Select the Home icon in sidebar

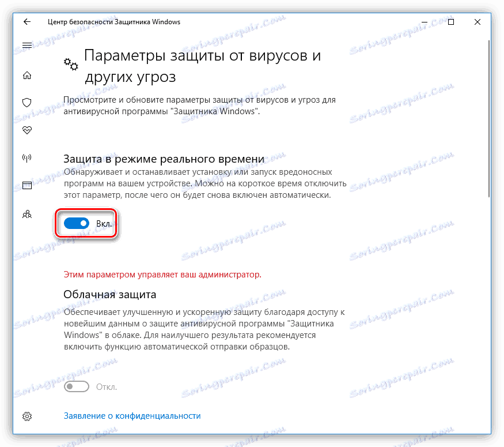pos(26,75)
